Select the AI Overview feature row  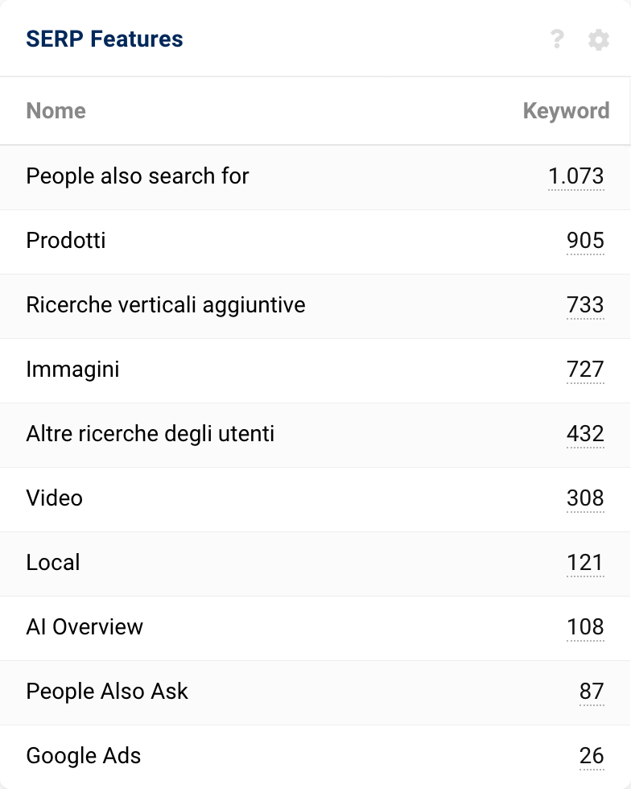pyautogui.click(x=85, y=627)
